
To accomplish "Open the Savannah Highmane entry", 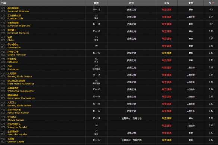I will 19,26.
